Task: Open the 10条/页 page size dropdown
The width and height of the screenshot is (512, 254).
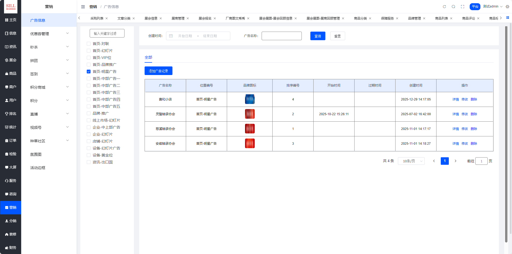Action: click(x=411, y=161)
